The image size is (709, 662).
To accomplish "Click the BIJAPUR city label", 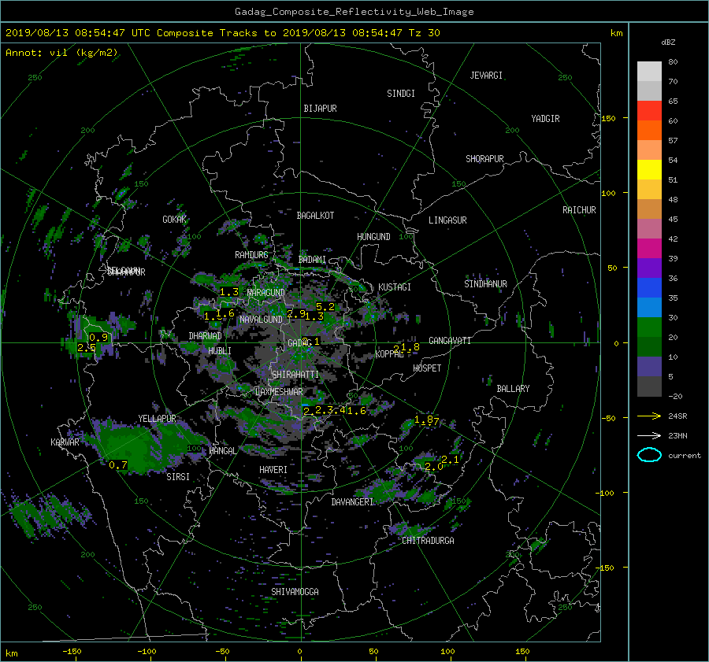I will click(320, 109).
